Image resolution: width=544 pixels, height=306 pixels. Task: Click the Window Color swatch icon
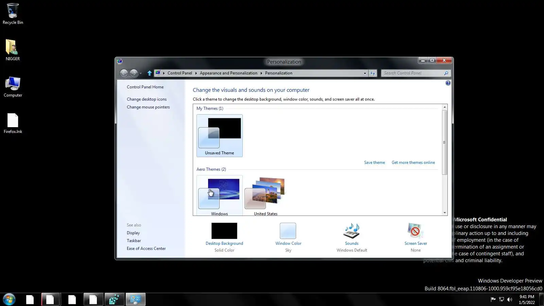(288, 231)
